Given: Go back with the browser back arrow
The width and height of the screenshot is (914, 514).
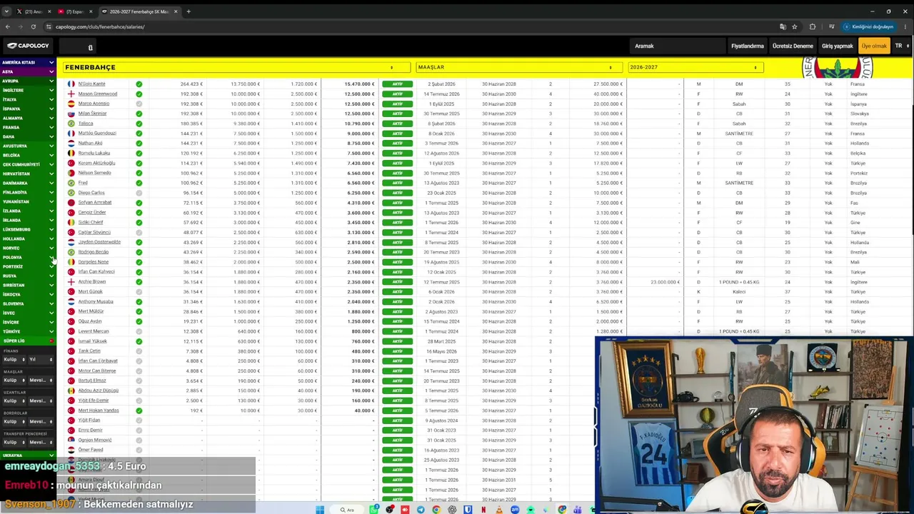Looking at the screenshot, I should coord(8,26).
